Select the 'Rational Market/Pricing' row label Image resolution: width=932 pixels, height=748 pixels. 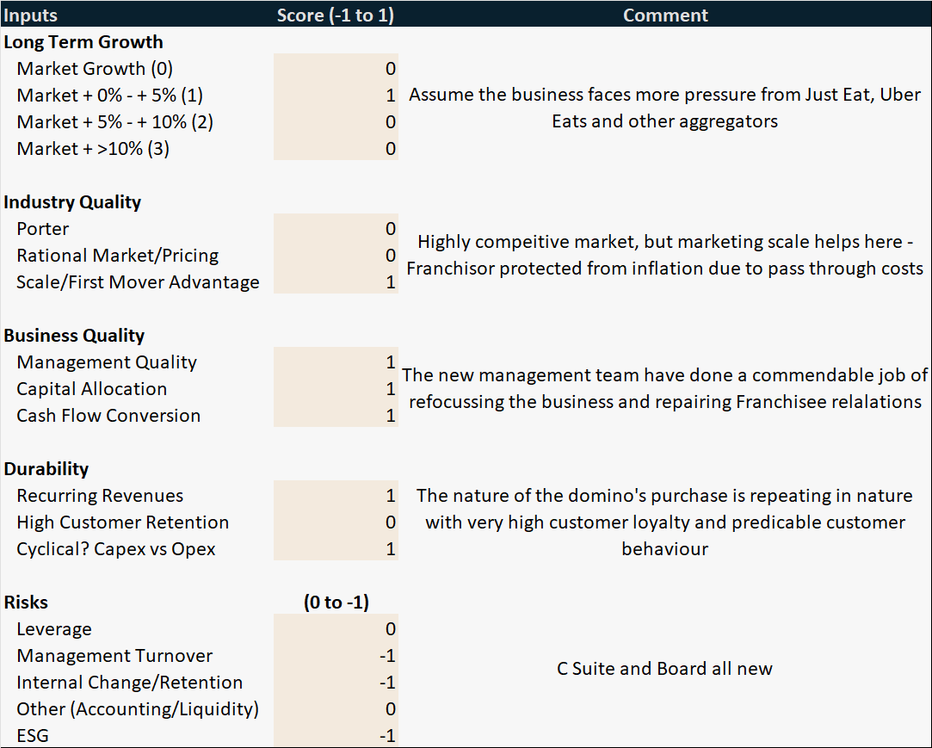pos(117,256)
